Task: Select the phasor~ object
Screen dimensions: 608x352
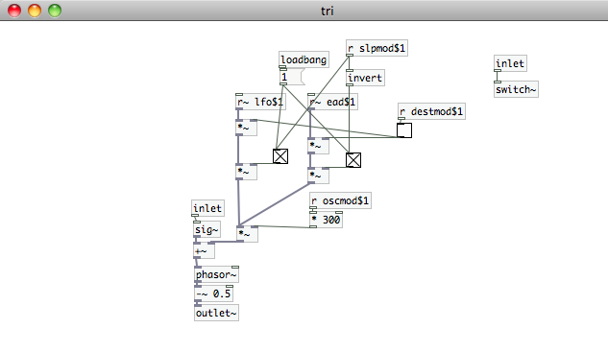Action: coord(216,274)
